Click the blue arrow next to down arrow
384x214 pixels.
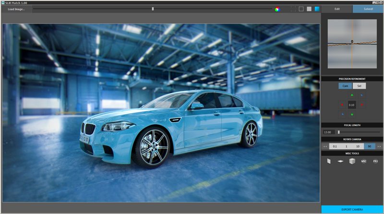click(342, 114)
